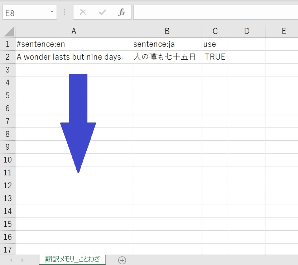Click the Cancel X icon in formula bar
The image size is (298, 265).
pyautogui.click(x=83, y=12)
